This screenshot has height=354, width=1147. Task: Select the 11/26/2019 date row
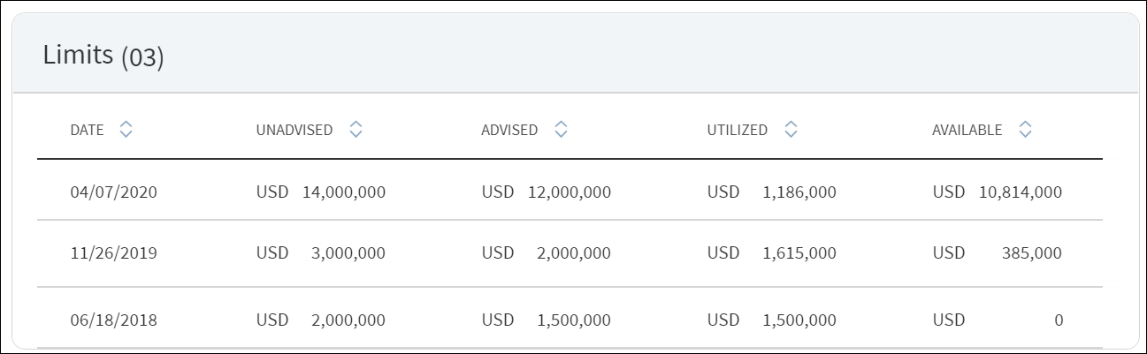[x=570, y=253]
